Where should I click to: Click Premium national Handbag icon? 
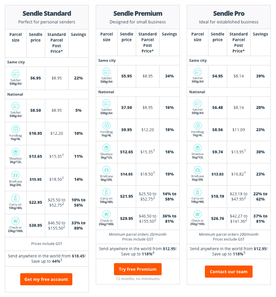click(x=106, y=125)
